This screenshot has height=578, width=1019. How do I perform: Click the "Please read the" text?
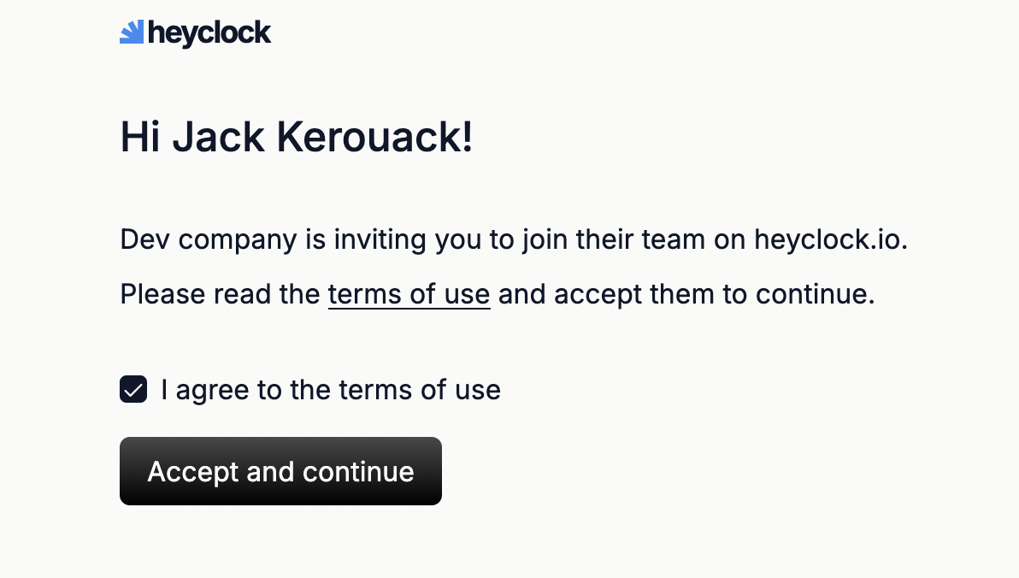coord(220,294)
